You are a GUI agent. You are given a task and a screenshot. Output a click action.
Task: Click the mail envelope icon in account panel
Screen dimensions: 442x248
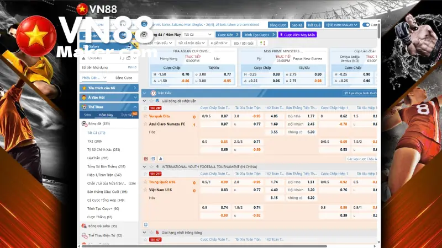coord(128,58)
